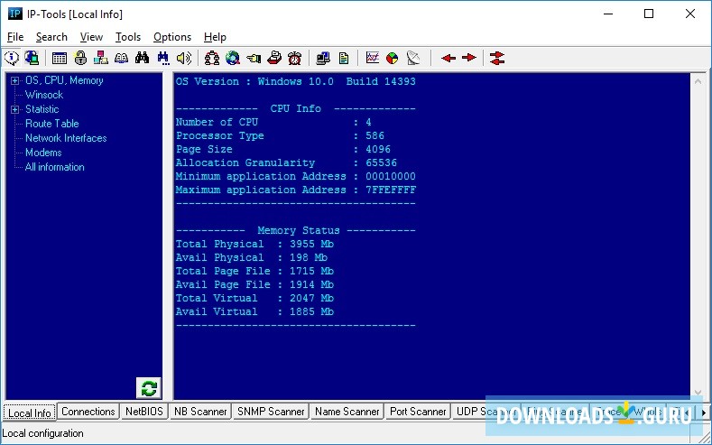Click the double red arrows toolbar icon
Viewport: 712px width, 445px height.
[x=497, y=58]
